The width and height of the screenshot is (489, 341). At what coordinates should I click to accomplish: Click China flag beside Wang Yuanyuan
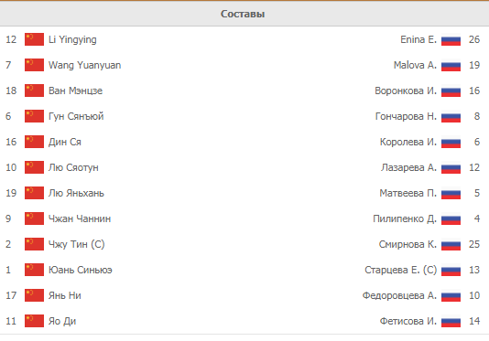point(34,65)
